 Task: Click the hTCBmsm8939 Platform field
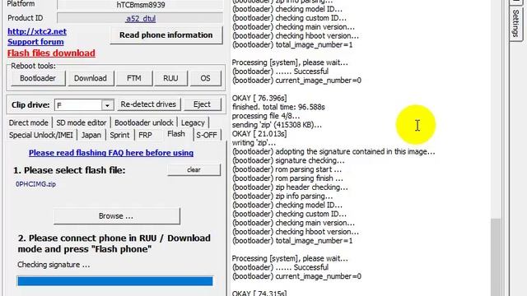click(140, 5)
